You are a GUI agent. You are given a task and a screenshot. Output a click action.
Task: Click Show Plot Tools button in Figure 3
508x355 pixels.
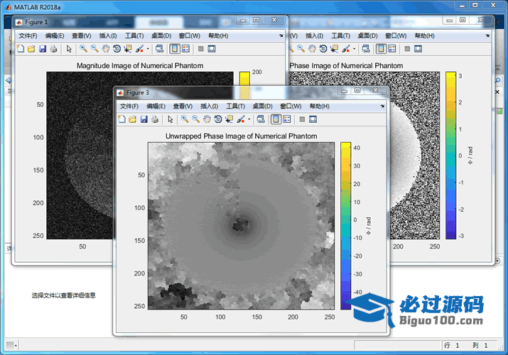pyautogui.click(x=313, y=119)
